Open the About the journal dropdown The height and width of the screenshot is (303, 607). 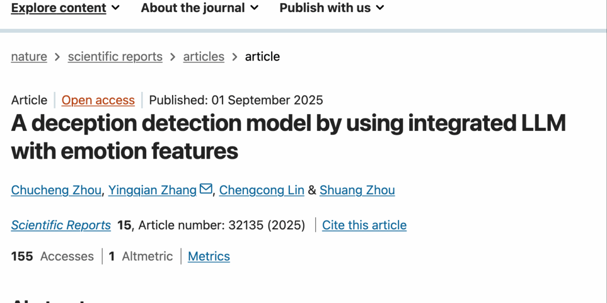pyautogui.click(x=200, y=8)
